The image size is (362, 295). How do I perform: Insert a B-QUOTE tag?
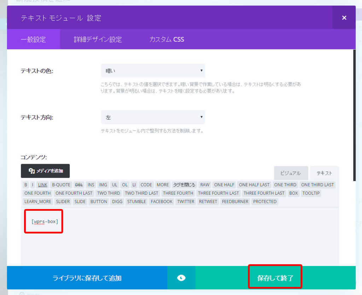pos(61,185)
